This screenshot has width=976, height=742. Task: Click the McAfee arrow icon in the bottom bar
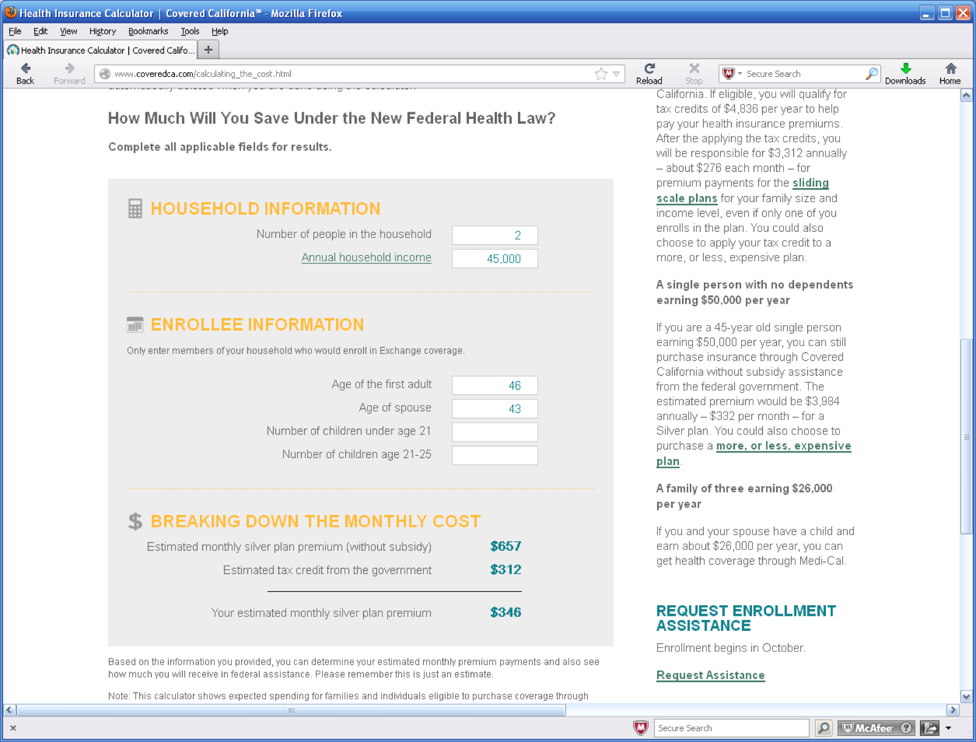click(x=930, y=727)
